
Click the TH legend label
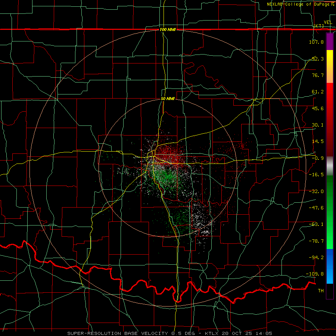click(x=321, y=291)
